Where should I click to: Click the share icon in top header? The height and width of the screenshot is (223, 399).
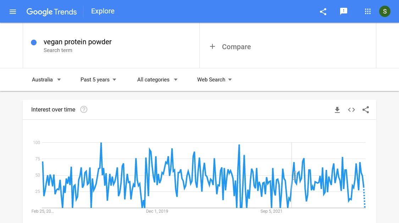pyautogui.click(x=323, y=12)
